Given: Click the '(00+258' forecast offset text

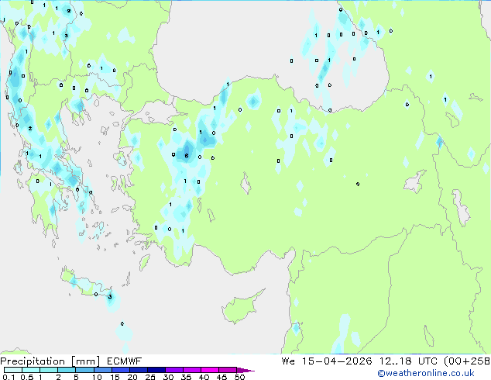Looking at the screenshot, I should tap(467, 361).
